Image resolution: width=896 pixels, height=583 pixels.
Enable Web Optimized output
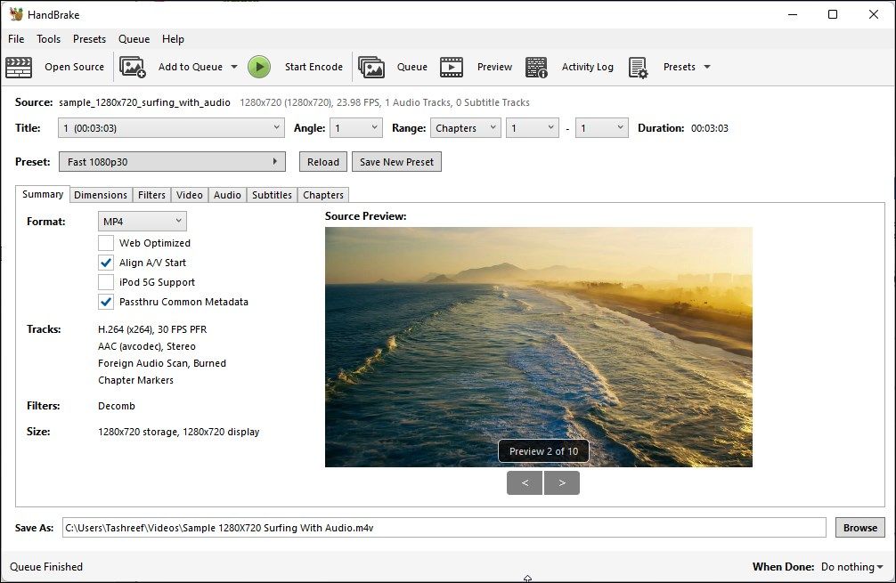point(105,242)
